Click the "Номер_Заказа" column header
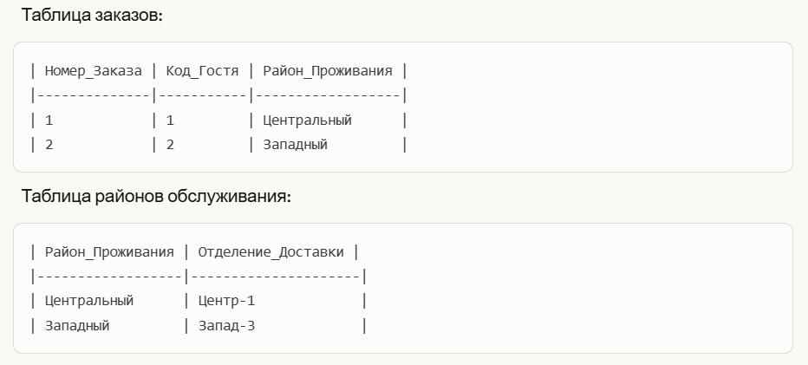This screenshot has width=808, height=365. point(93,71)
